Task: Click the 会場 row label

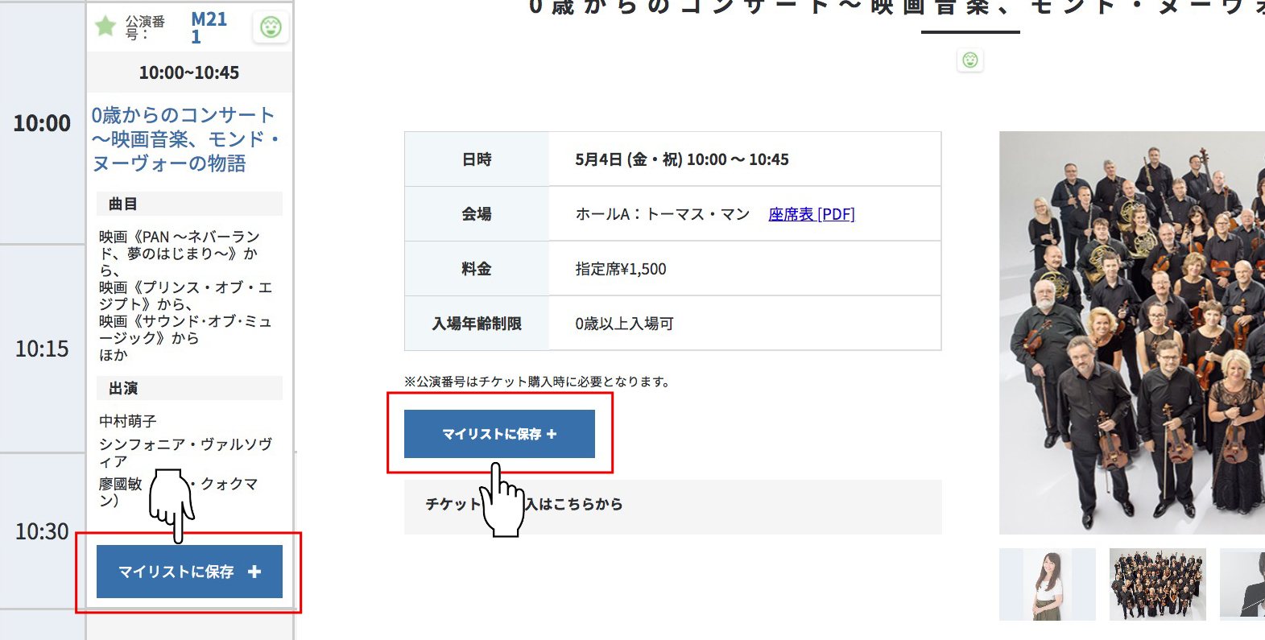Action: click(x=477, y=214)
